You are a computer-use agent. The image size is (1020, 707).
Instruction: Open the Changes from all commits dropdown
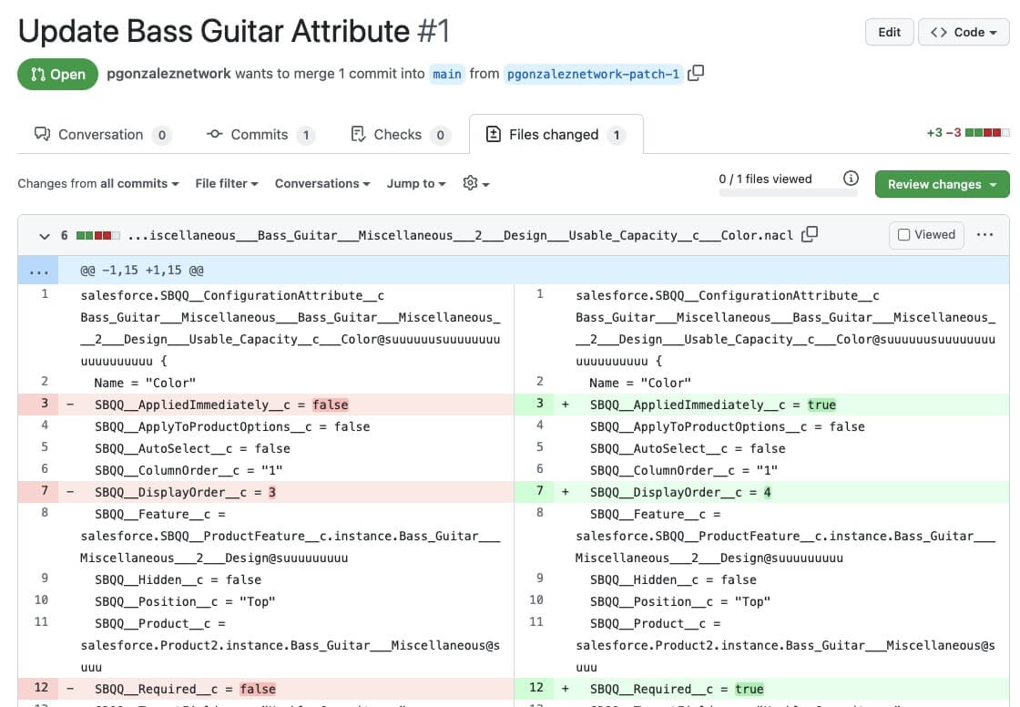(97, 183)
